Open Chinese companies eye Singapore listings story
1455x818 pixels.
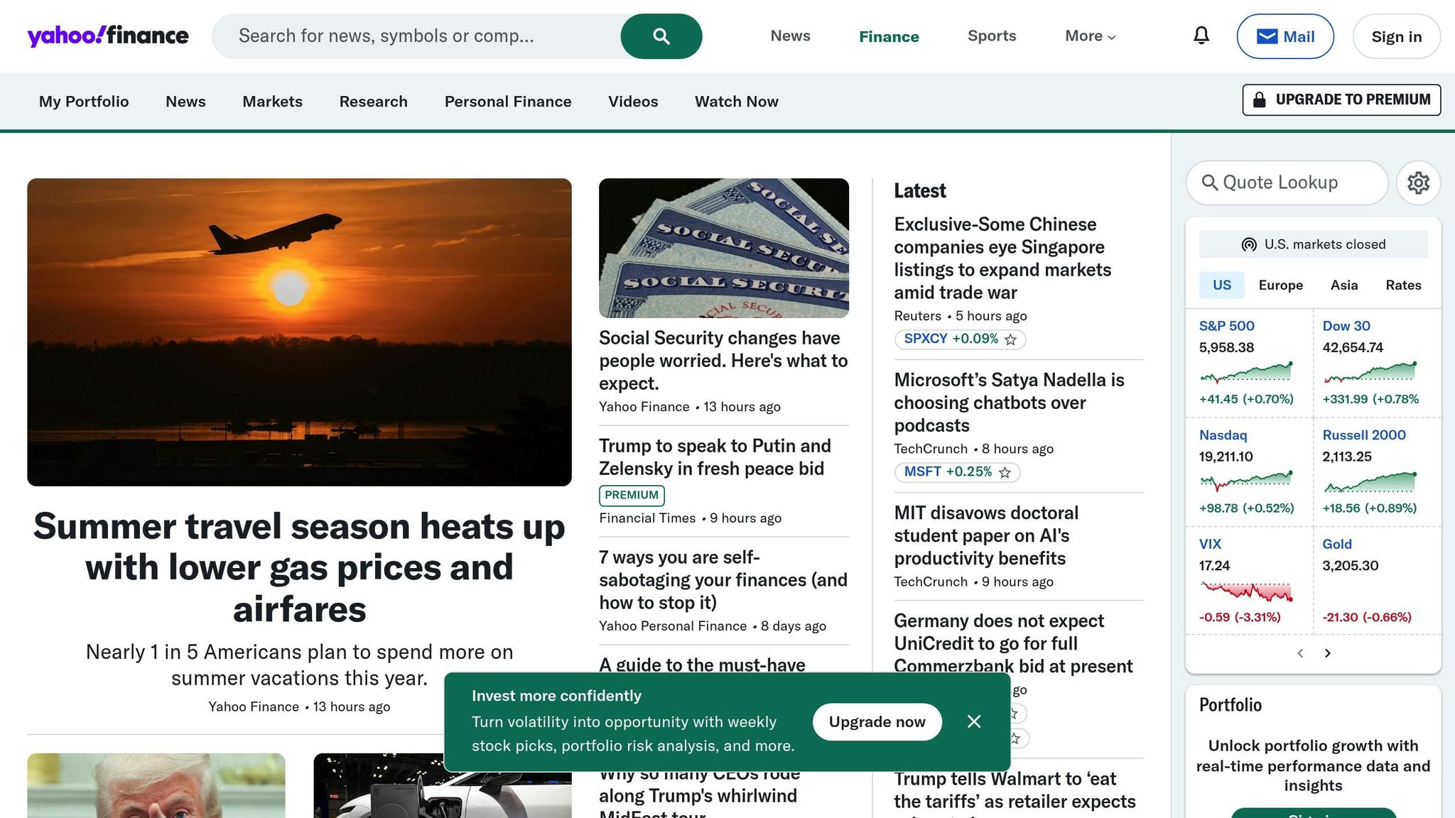click(x=1002, y=258)
